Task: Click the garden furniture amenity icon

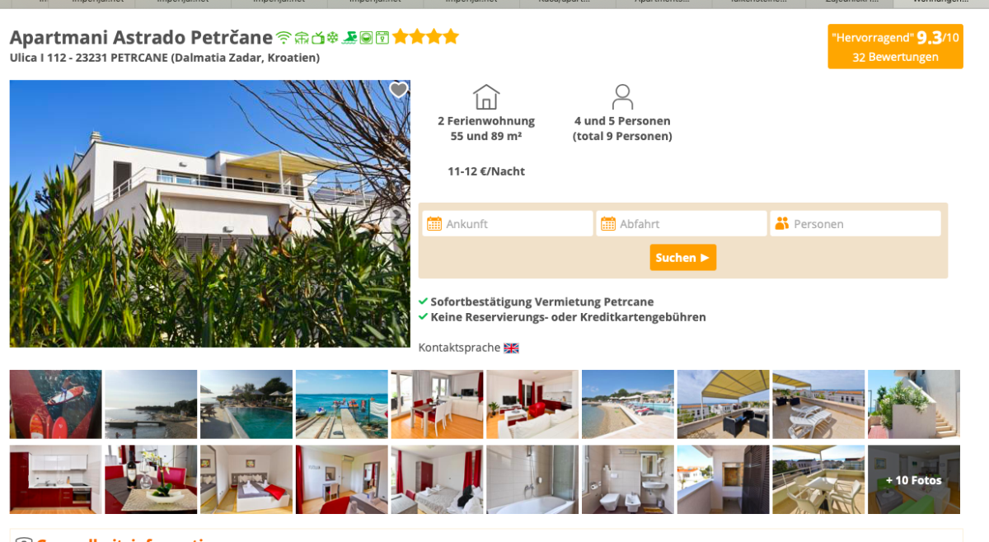Action: pyautogui.click(x=302, y=38)
